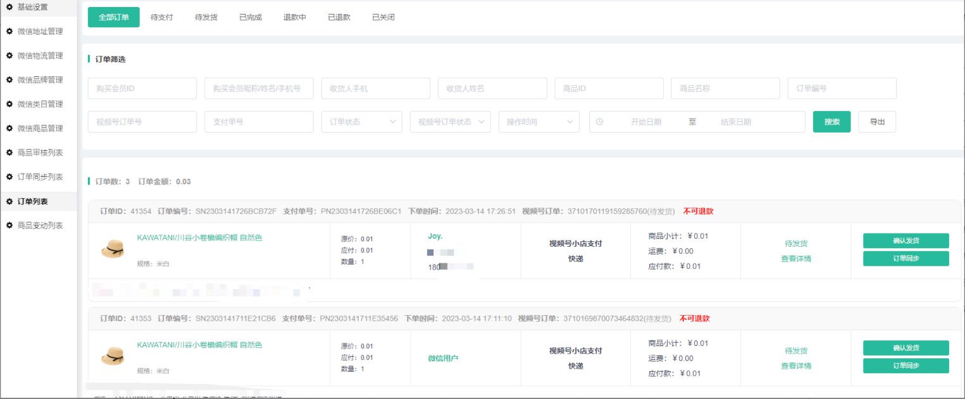Click gear icon beside 商品审核列表

pos(9,152)
